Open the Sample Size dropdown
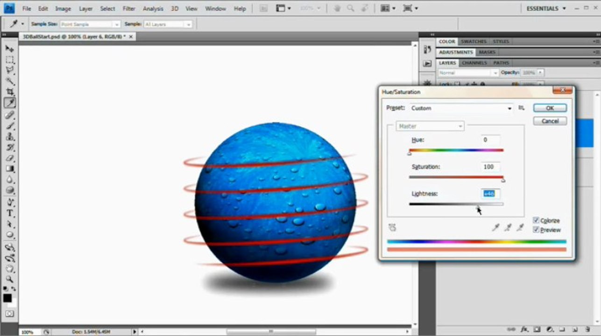 click(90, 24)
